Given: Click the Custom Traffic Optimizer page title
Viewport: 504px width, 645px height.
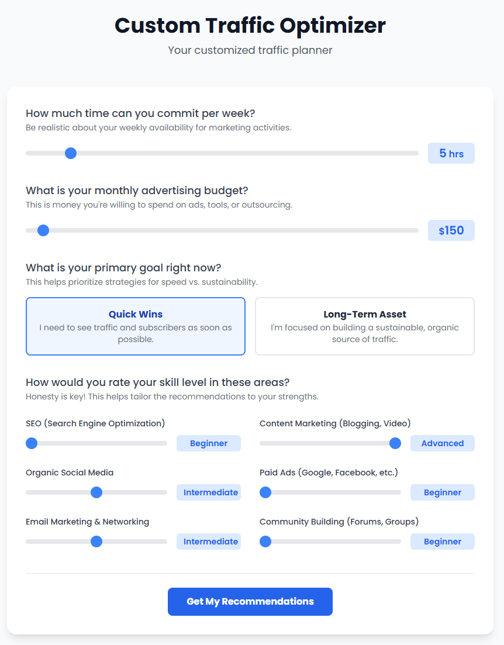Looking at the screenshot, I should tap(250, 25).
